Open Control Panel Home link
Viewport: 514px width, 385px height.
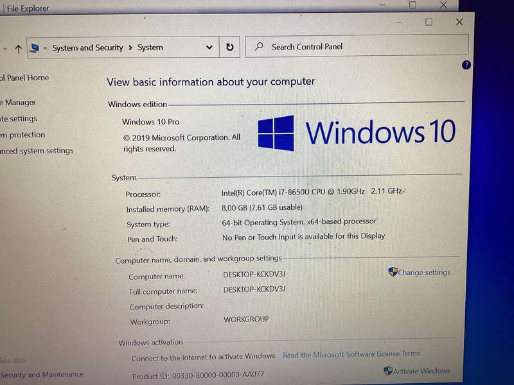(24, 78)
